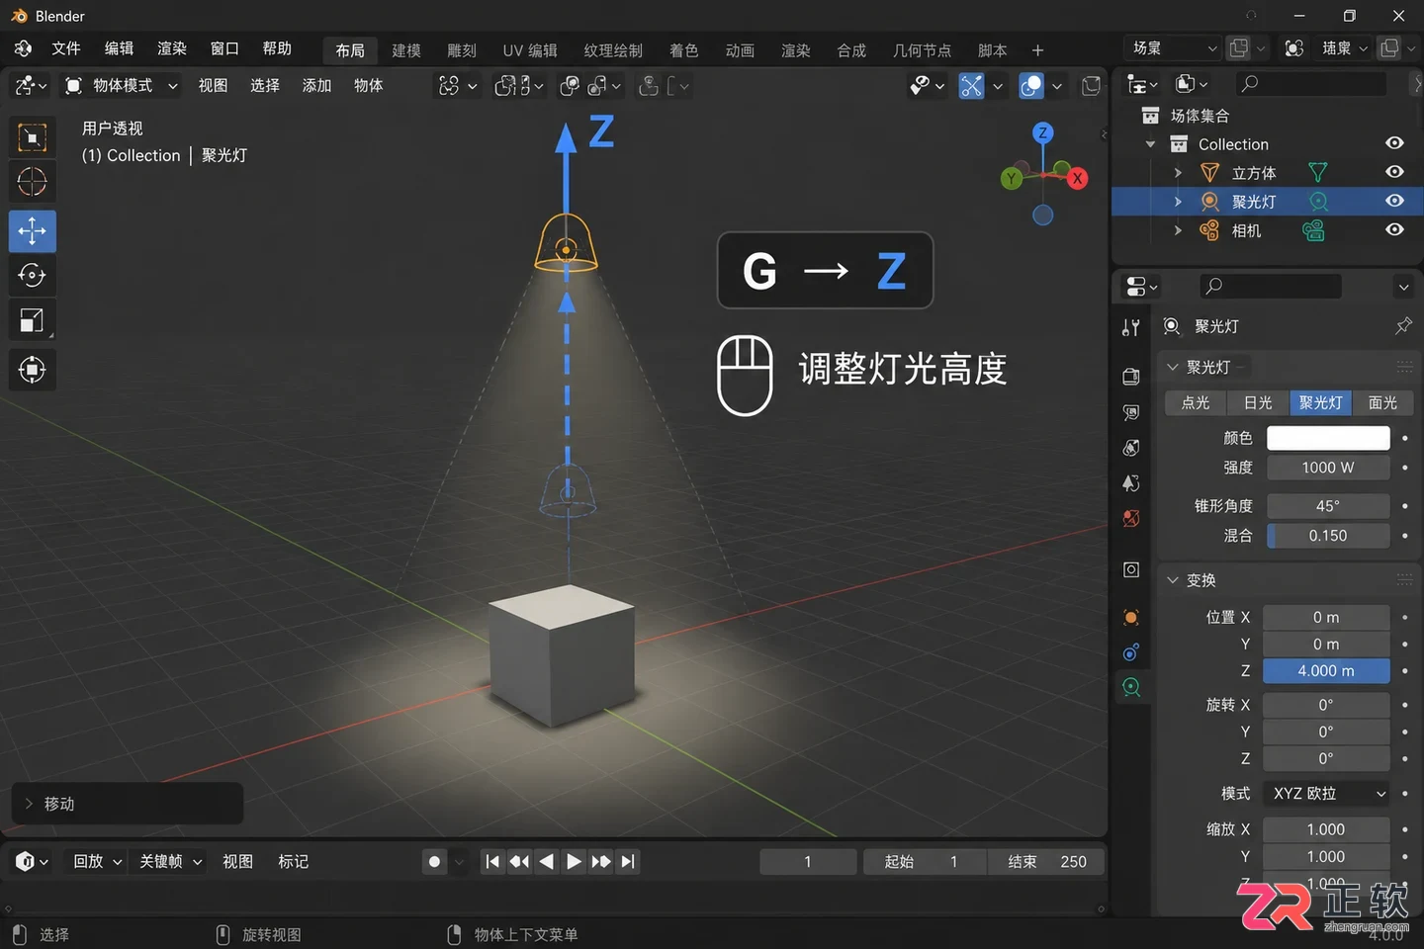Jump to the first frame

(x=492, y=862)
